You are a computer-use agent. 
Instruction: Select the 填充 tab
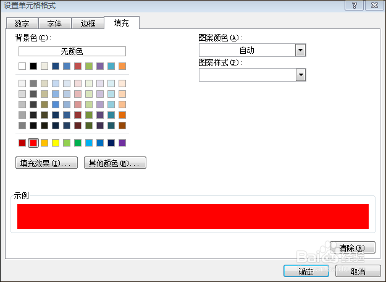pyautogui.click(x=122, y=23)
